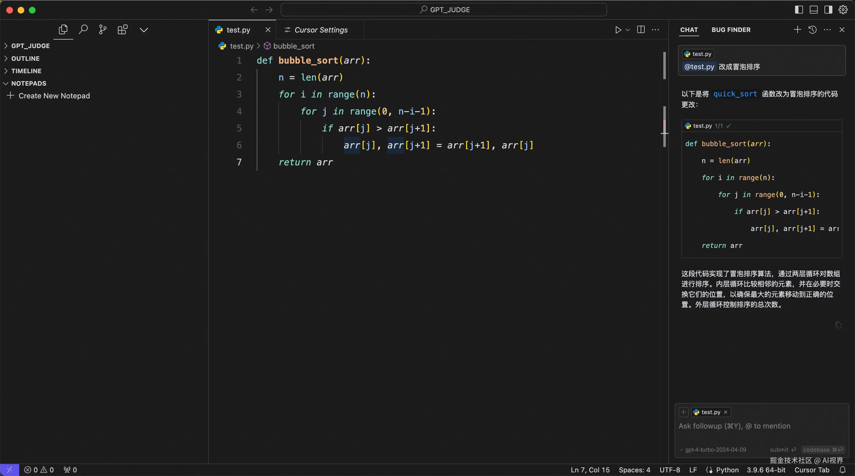Screen dimensions: 855x476
Task: Expand the OUTLINE section
Action: pyautogui.click(x=25, y=59)
